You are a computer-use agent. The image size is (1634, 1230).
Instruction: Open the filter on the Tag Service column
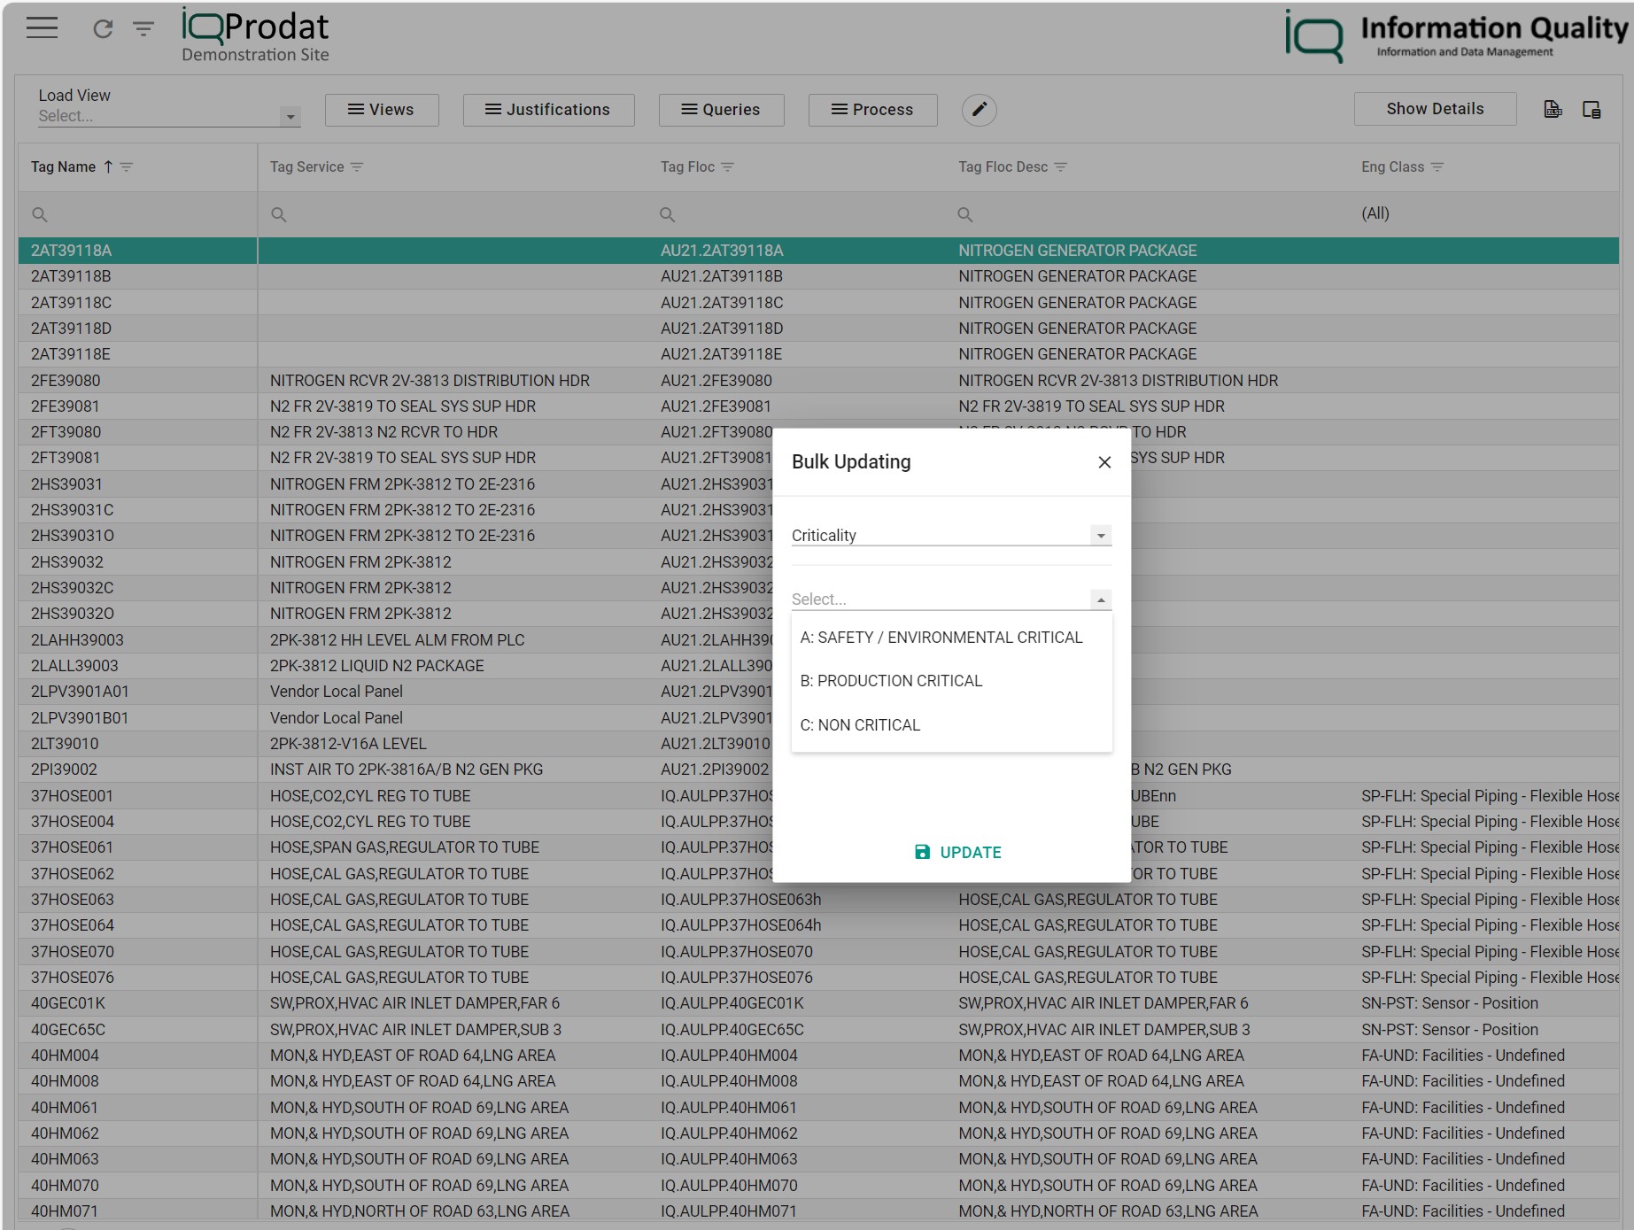(x=356, y=166)
